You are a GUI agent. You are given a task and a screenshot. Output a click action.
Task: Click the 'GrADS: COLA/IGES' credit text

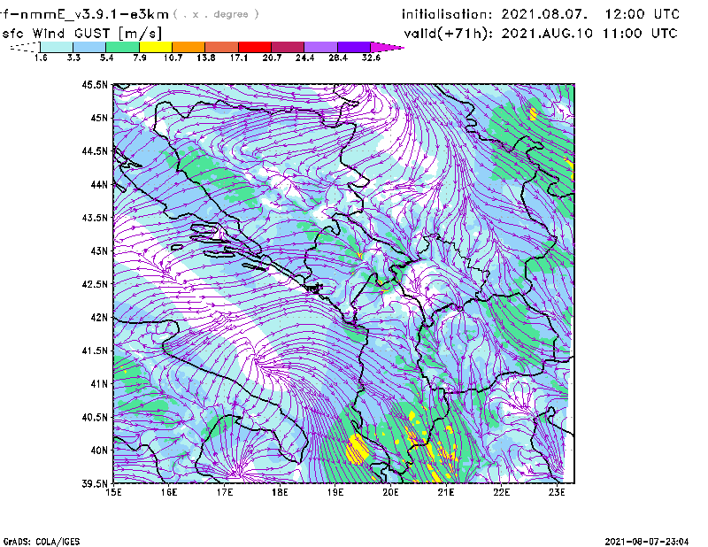[x=41, y=542]
